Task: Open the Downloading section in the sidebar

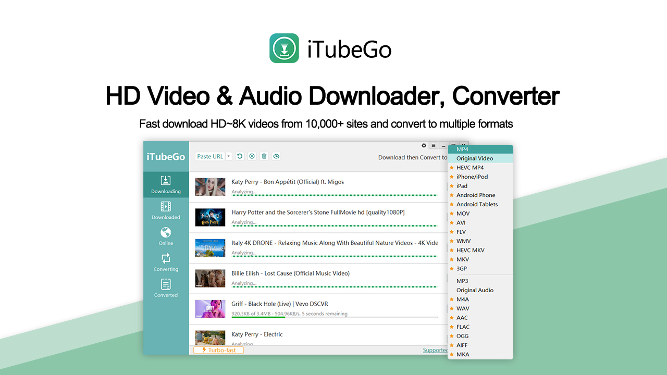Action: point(166,185)
